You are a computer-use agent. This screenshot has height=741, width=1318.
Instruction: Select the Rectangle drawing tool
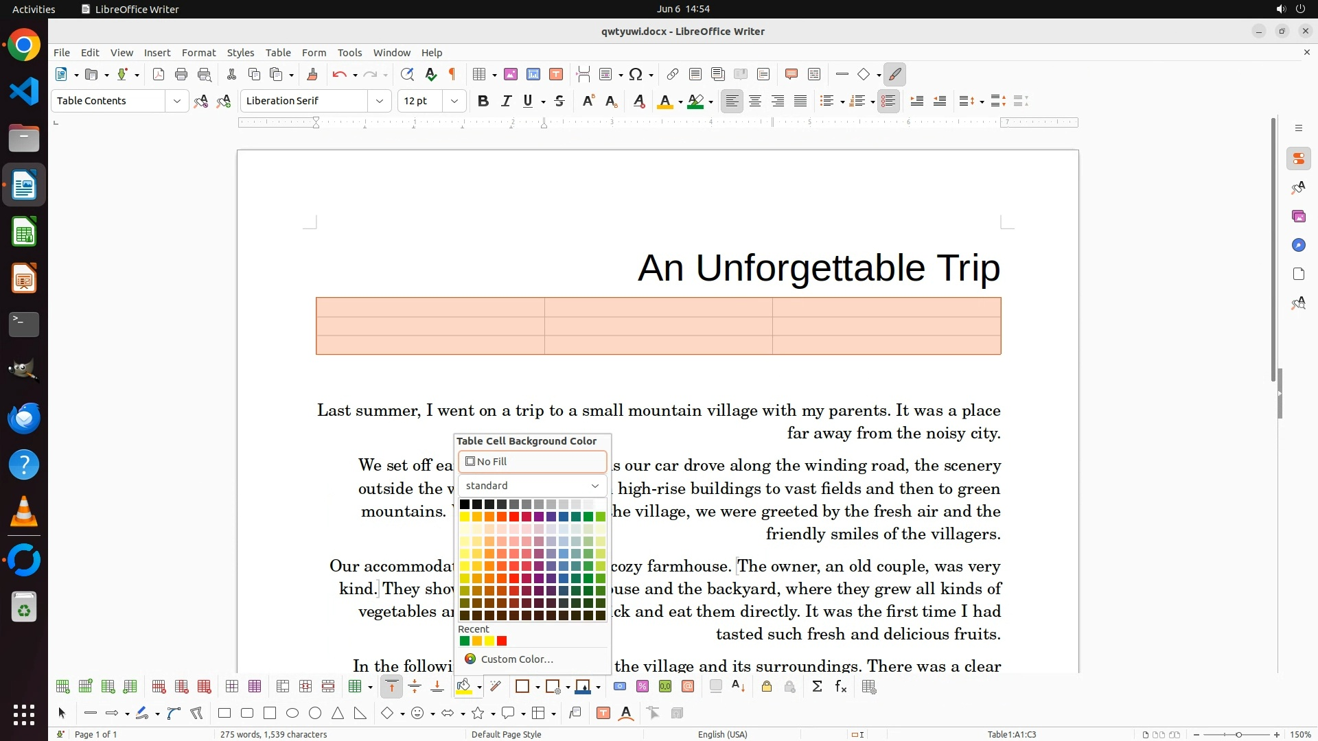(224, 714)
